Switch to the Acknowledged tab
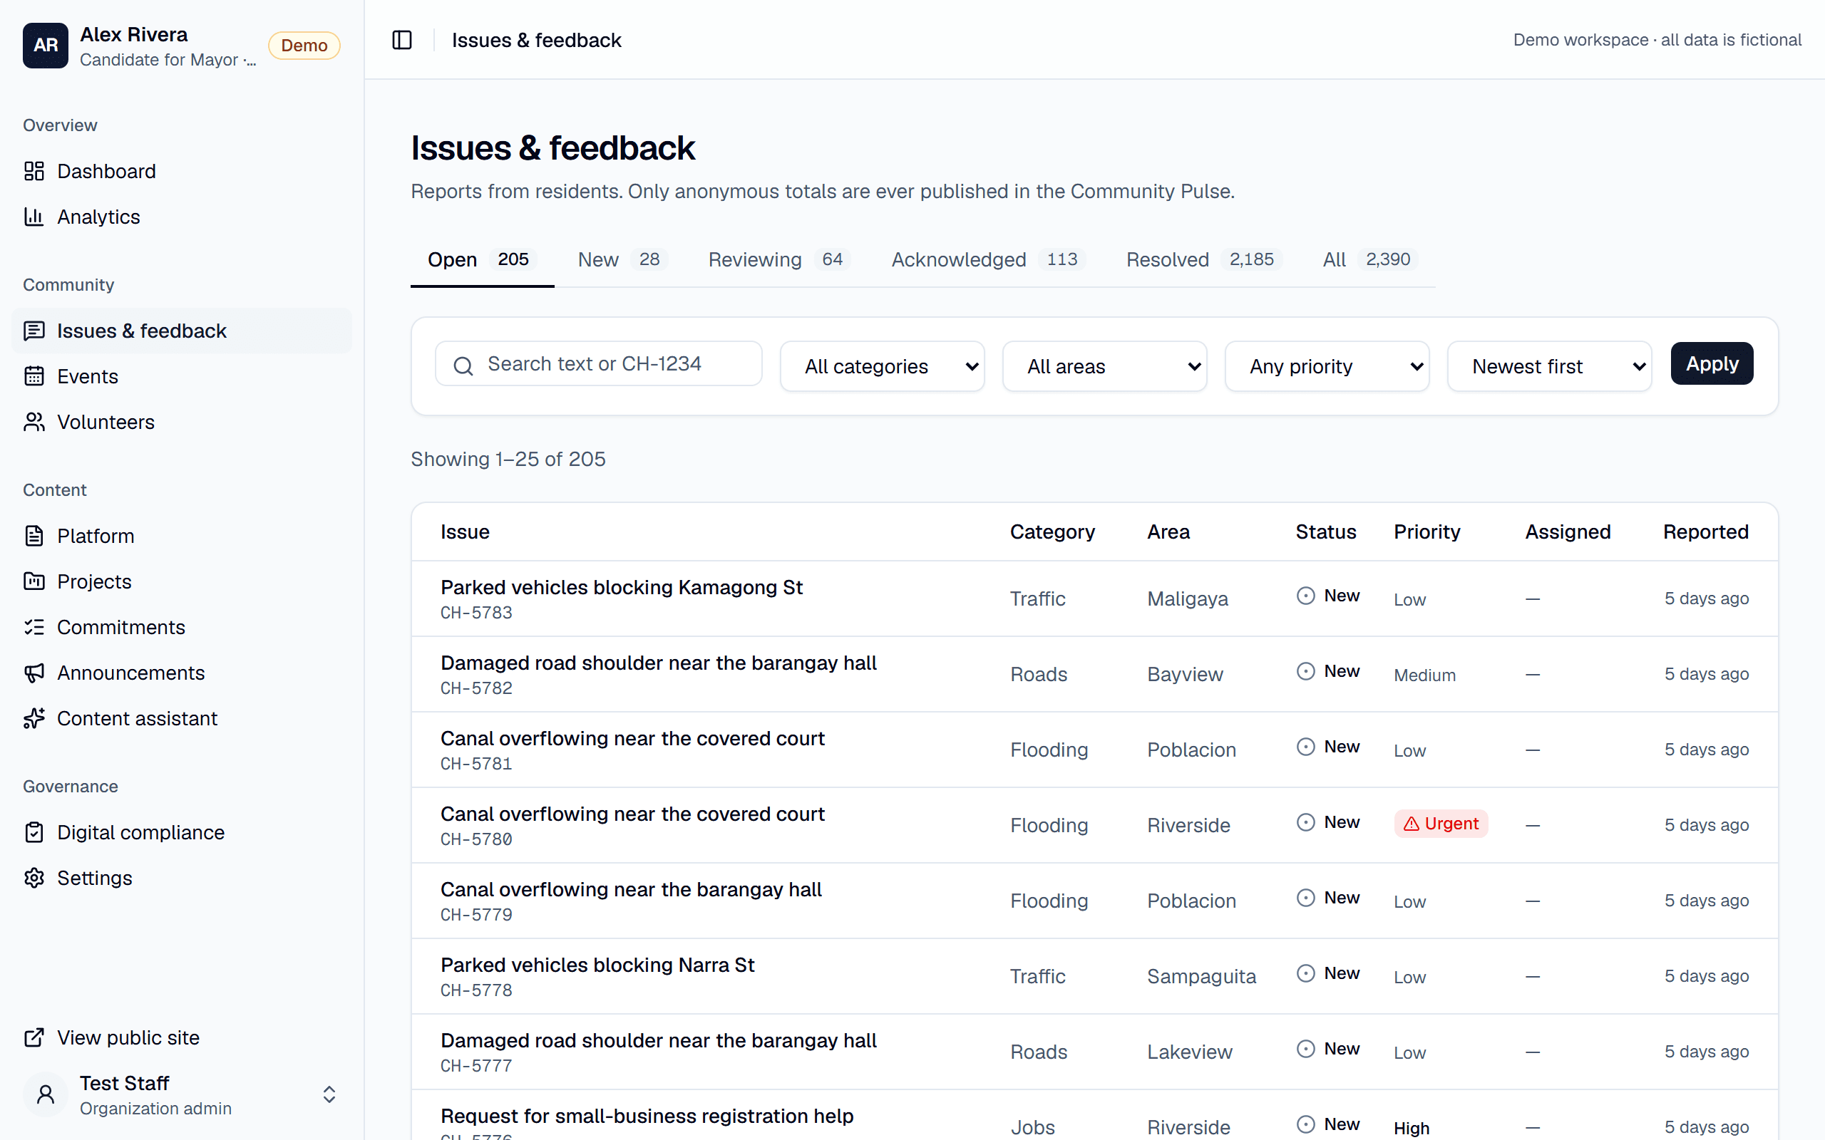1825x1140 pixels. (x=988, y=259)
